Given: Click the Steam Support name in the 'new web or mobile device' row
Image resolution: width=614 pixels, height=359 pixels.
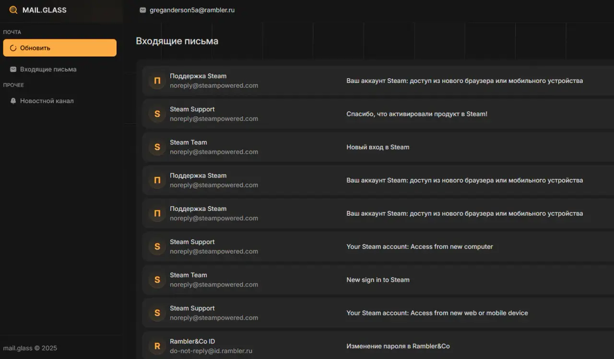Looking at the screenshot, I should tap(192, 308).
